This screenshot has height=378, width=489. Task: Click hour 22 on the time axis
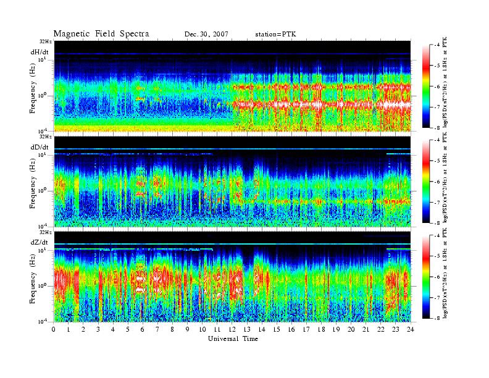[381, 329]
